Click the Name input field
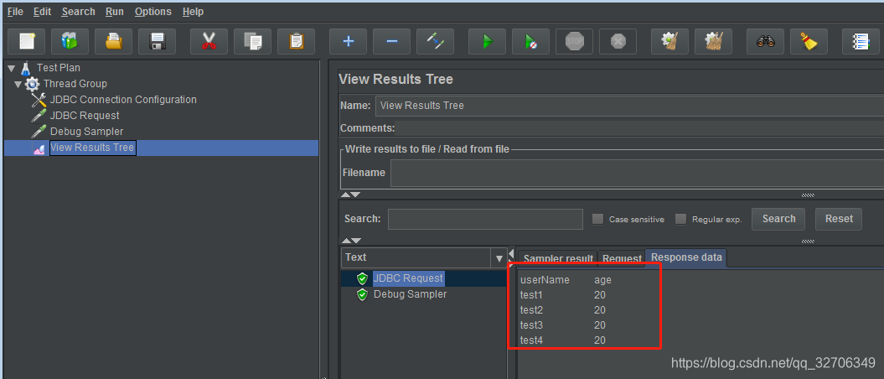884x379 pixels. [x=629, y=106]
